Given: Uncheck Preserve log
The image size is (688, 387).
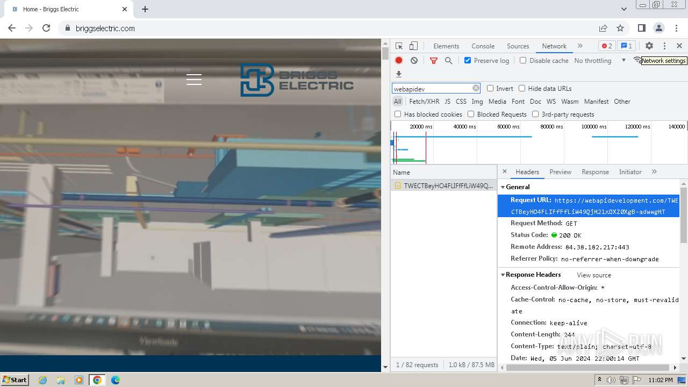Looking at the screenshot, I should (x=468, y=60).
